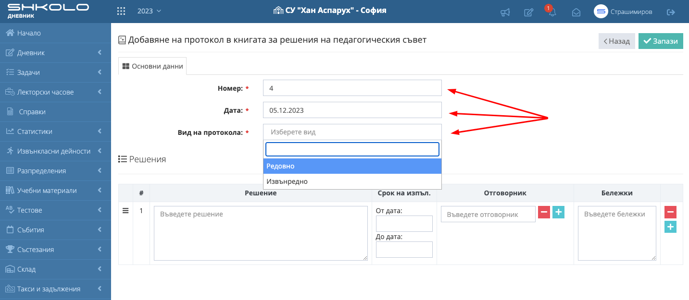Open the notifications bell icon
Screen dimensions: 689x300
click(x=552, y=12)
